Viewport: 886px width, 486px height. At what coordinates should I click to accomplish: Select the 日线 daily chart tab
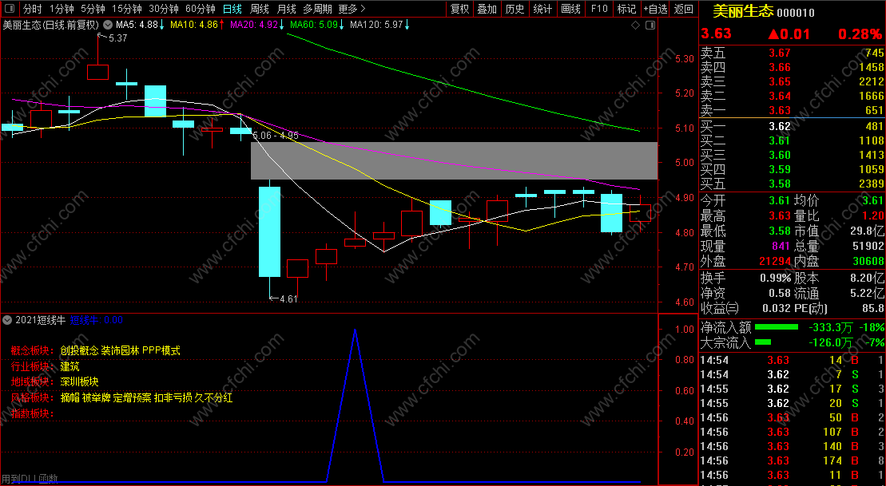pyautogui.click(x=232, y=9)
